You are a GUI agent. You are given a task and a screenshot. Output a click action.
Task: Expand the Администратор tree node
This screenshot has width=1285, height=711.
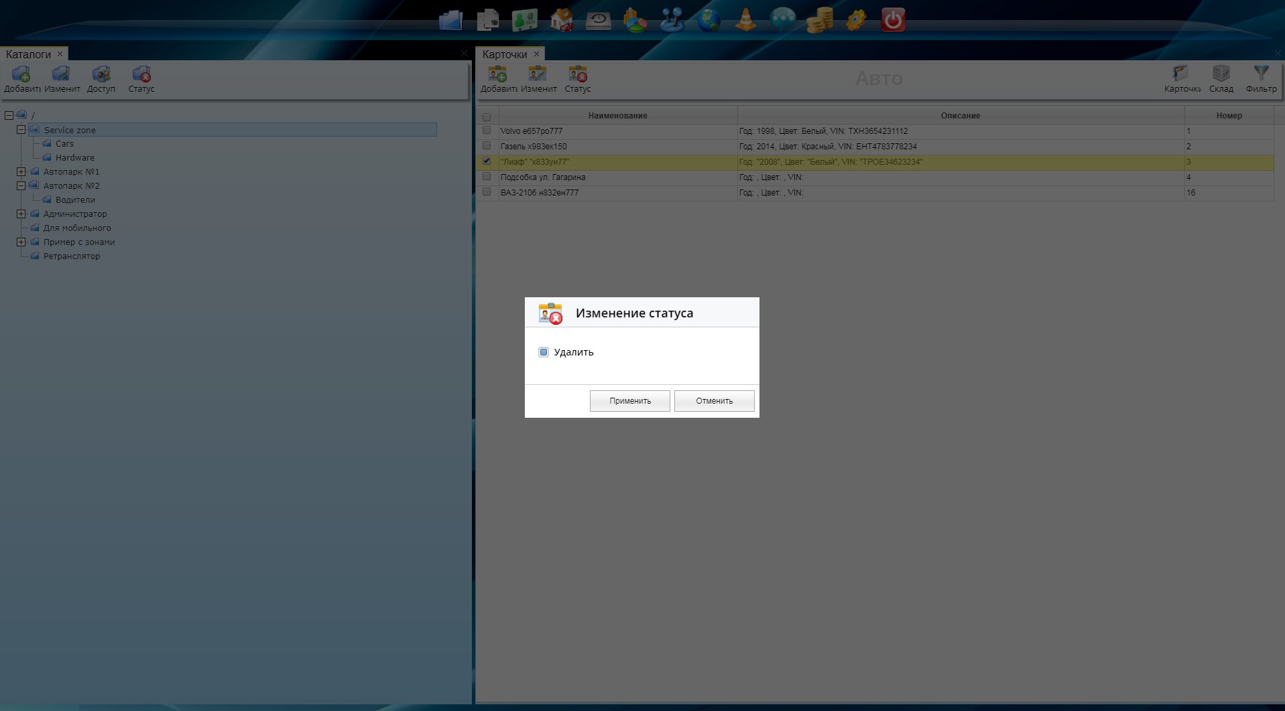21,214
